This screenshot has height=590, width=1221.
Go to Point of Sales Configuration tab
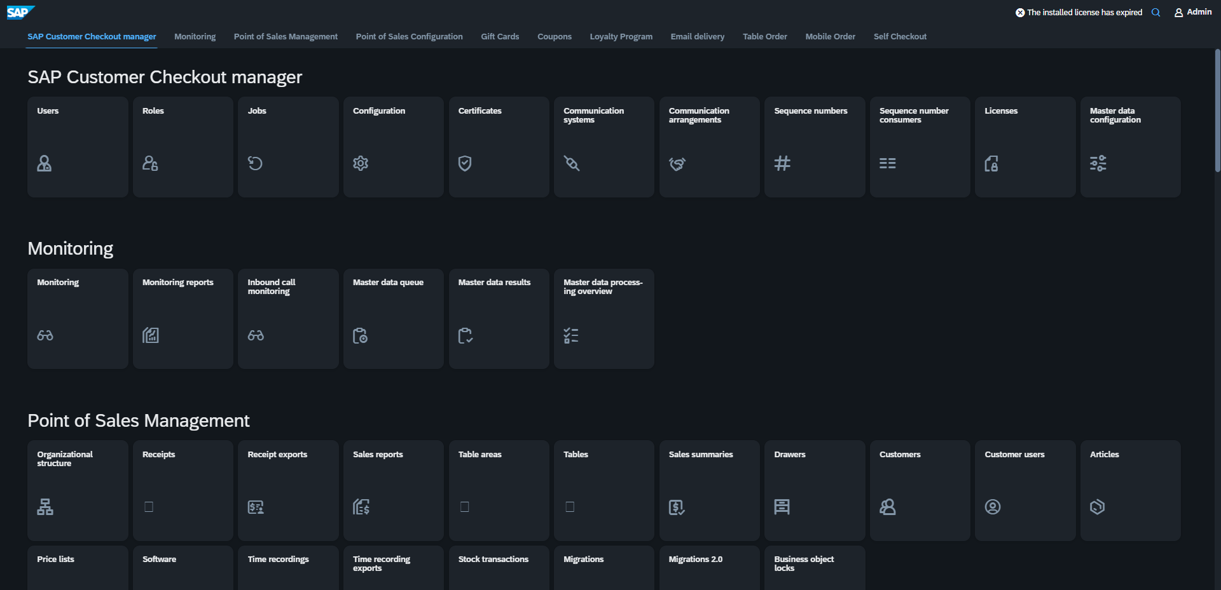409,37
